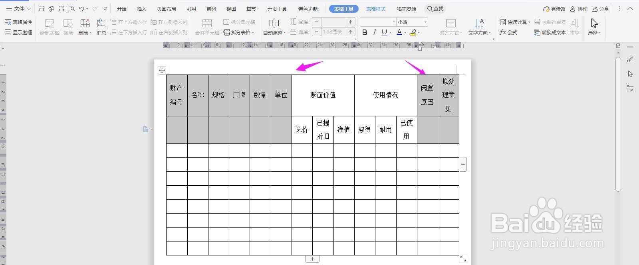The height and width of the screenshot is (265, 639).
Task: Collapse the ribbon with chevron
Action: pyautogui.click(x=631, y=9)
